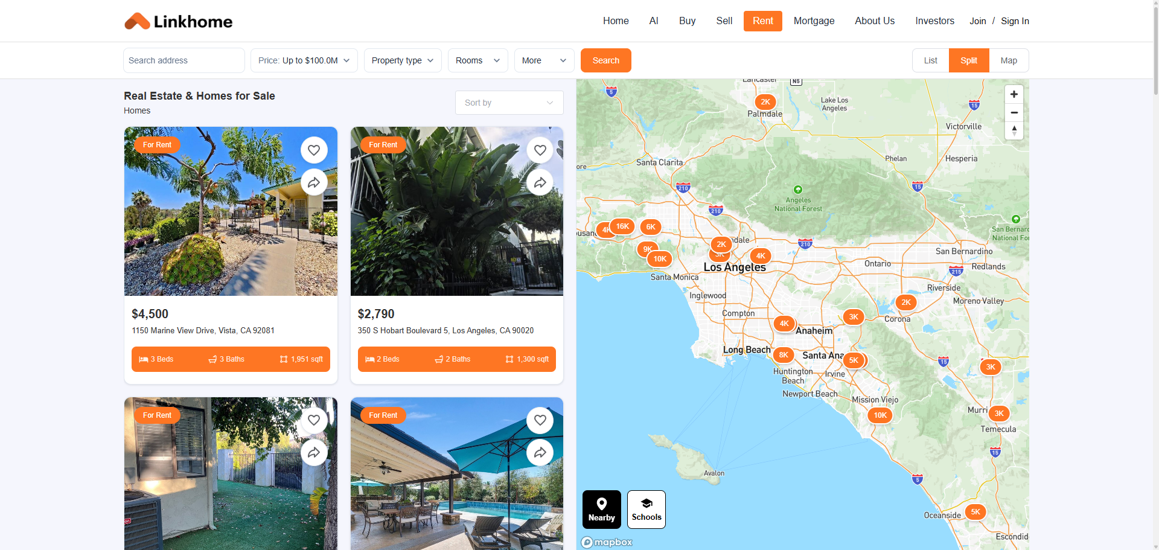Viewport: 1159px width, 550px height.
Task: Open the Sort by dropdown
Action: coord(509,103)
